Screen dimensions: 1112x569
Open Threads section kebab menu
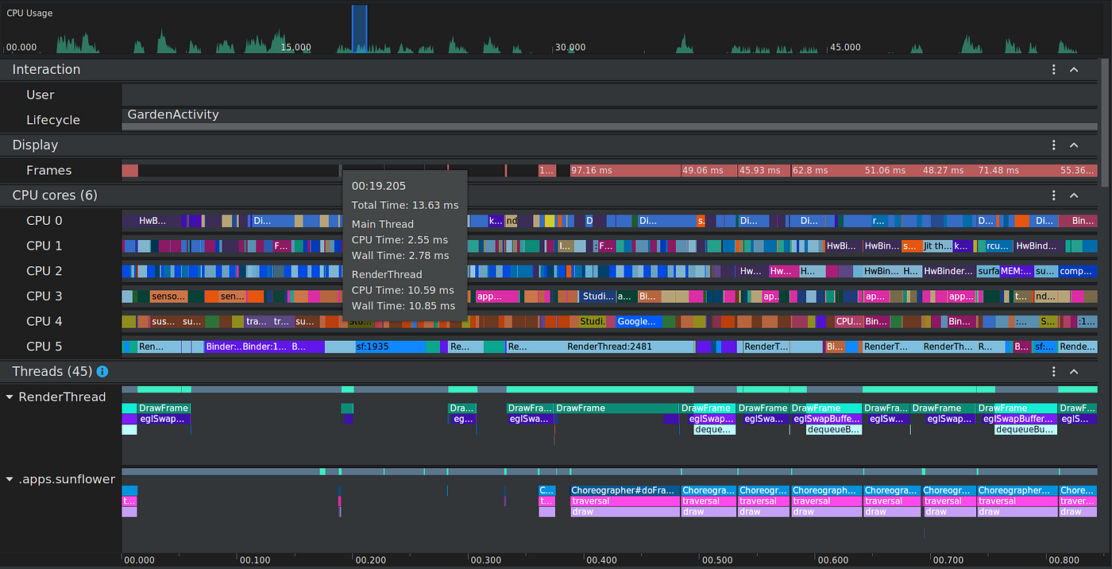click(x=1053, y=372)
